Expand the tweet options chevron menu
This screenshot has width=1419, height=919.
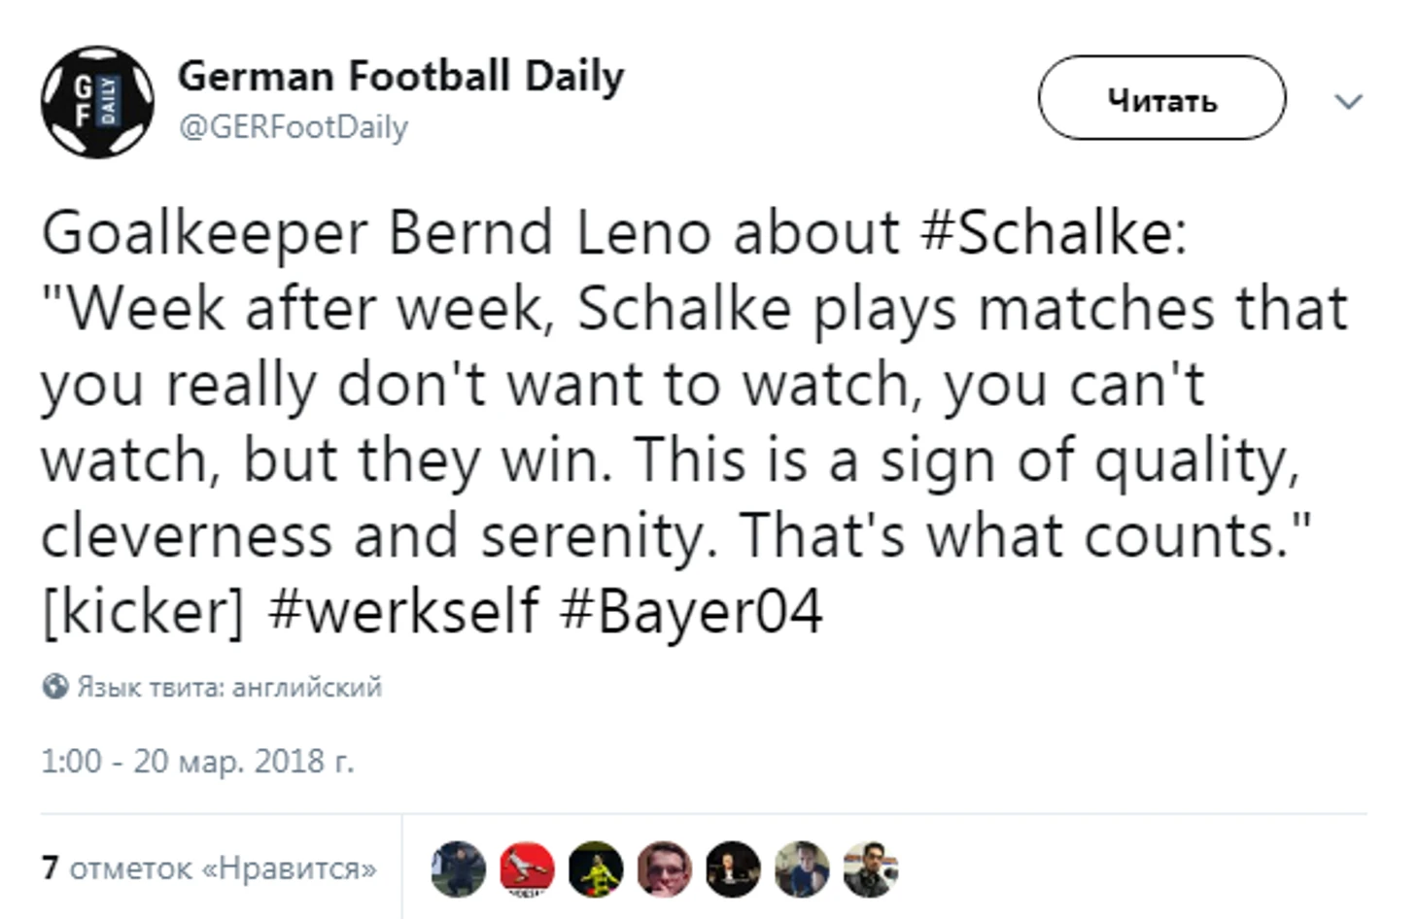point(1348,101)
